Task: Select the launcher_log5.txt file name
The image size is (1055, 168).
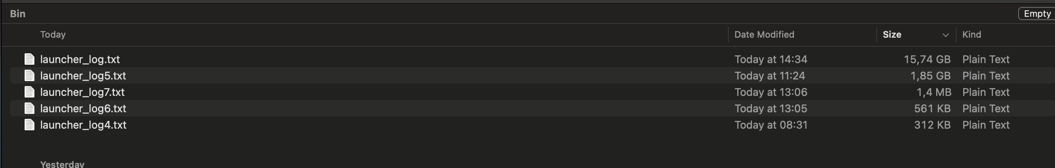Action: pyautogui.click(x=83, y=76)
